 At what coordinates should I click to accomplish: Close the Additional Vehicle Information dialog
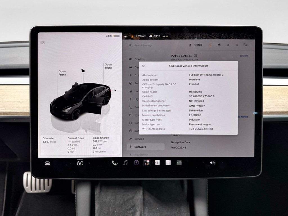point(143,66)
